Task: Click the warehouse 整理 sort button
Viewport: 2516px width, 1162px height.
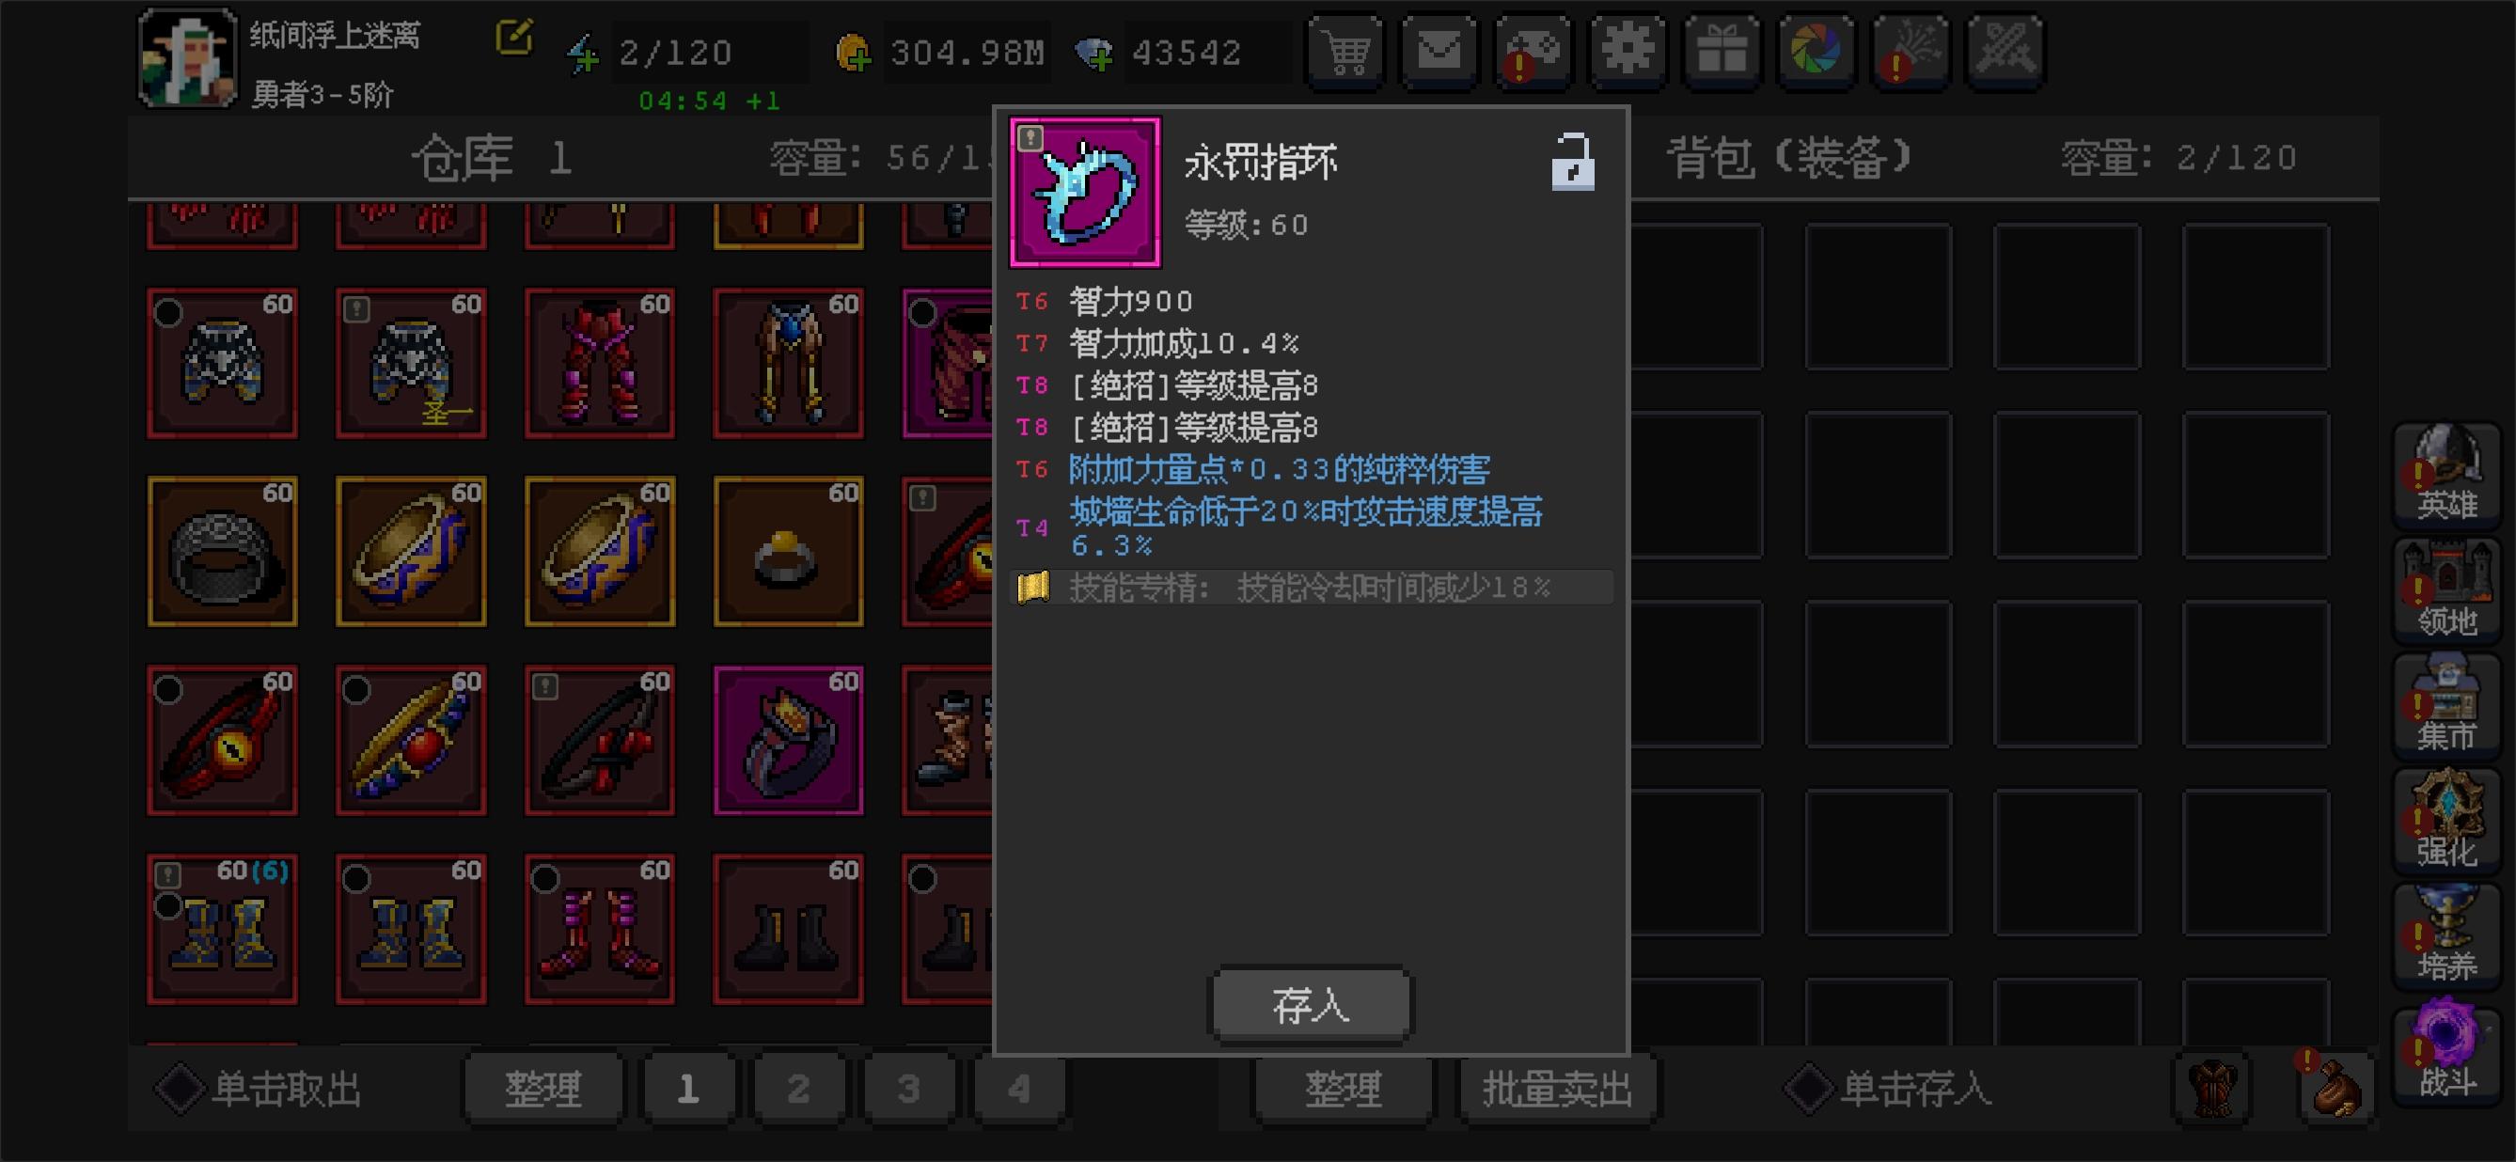Action: pyautogui.click(x=543, y=1089)
